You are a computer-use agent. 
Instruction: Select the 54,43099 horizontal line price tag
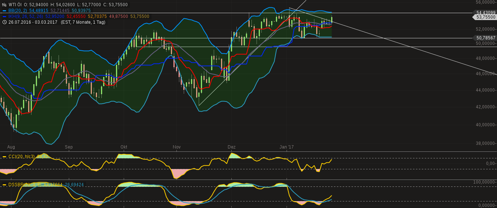(x=486, y=12)
